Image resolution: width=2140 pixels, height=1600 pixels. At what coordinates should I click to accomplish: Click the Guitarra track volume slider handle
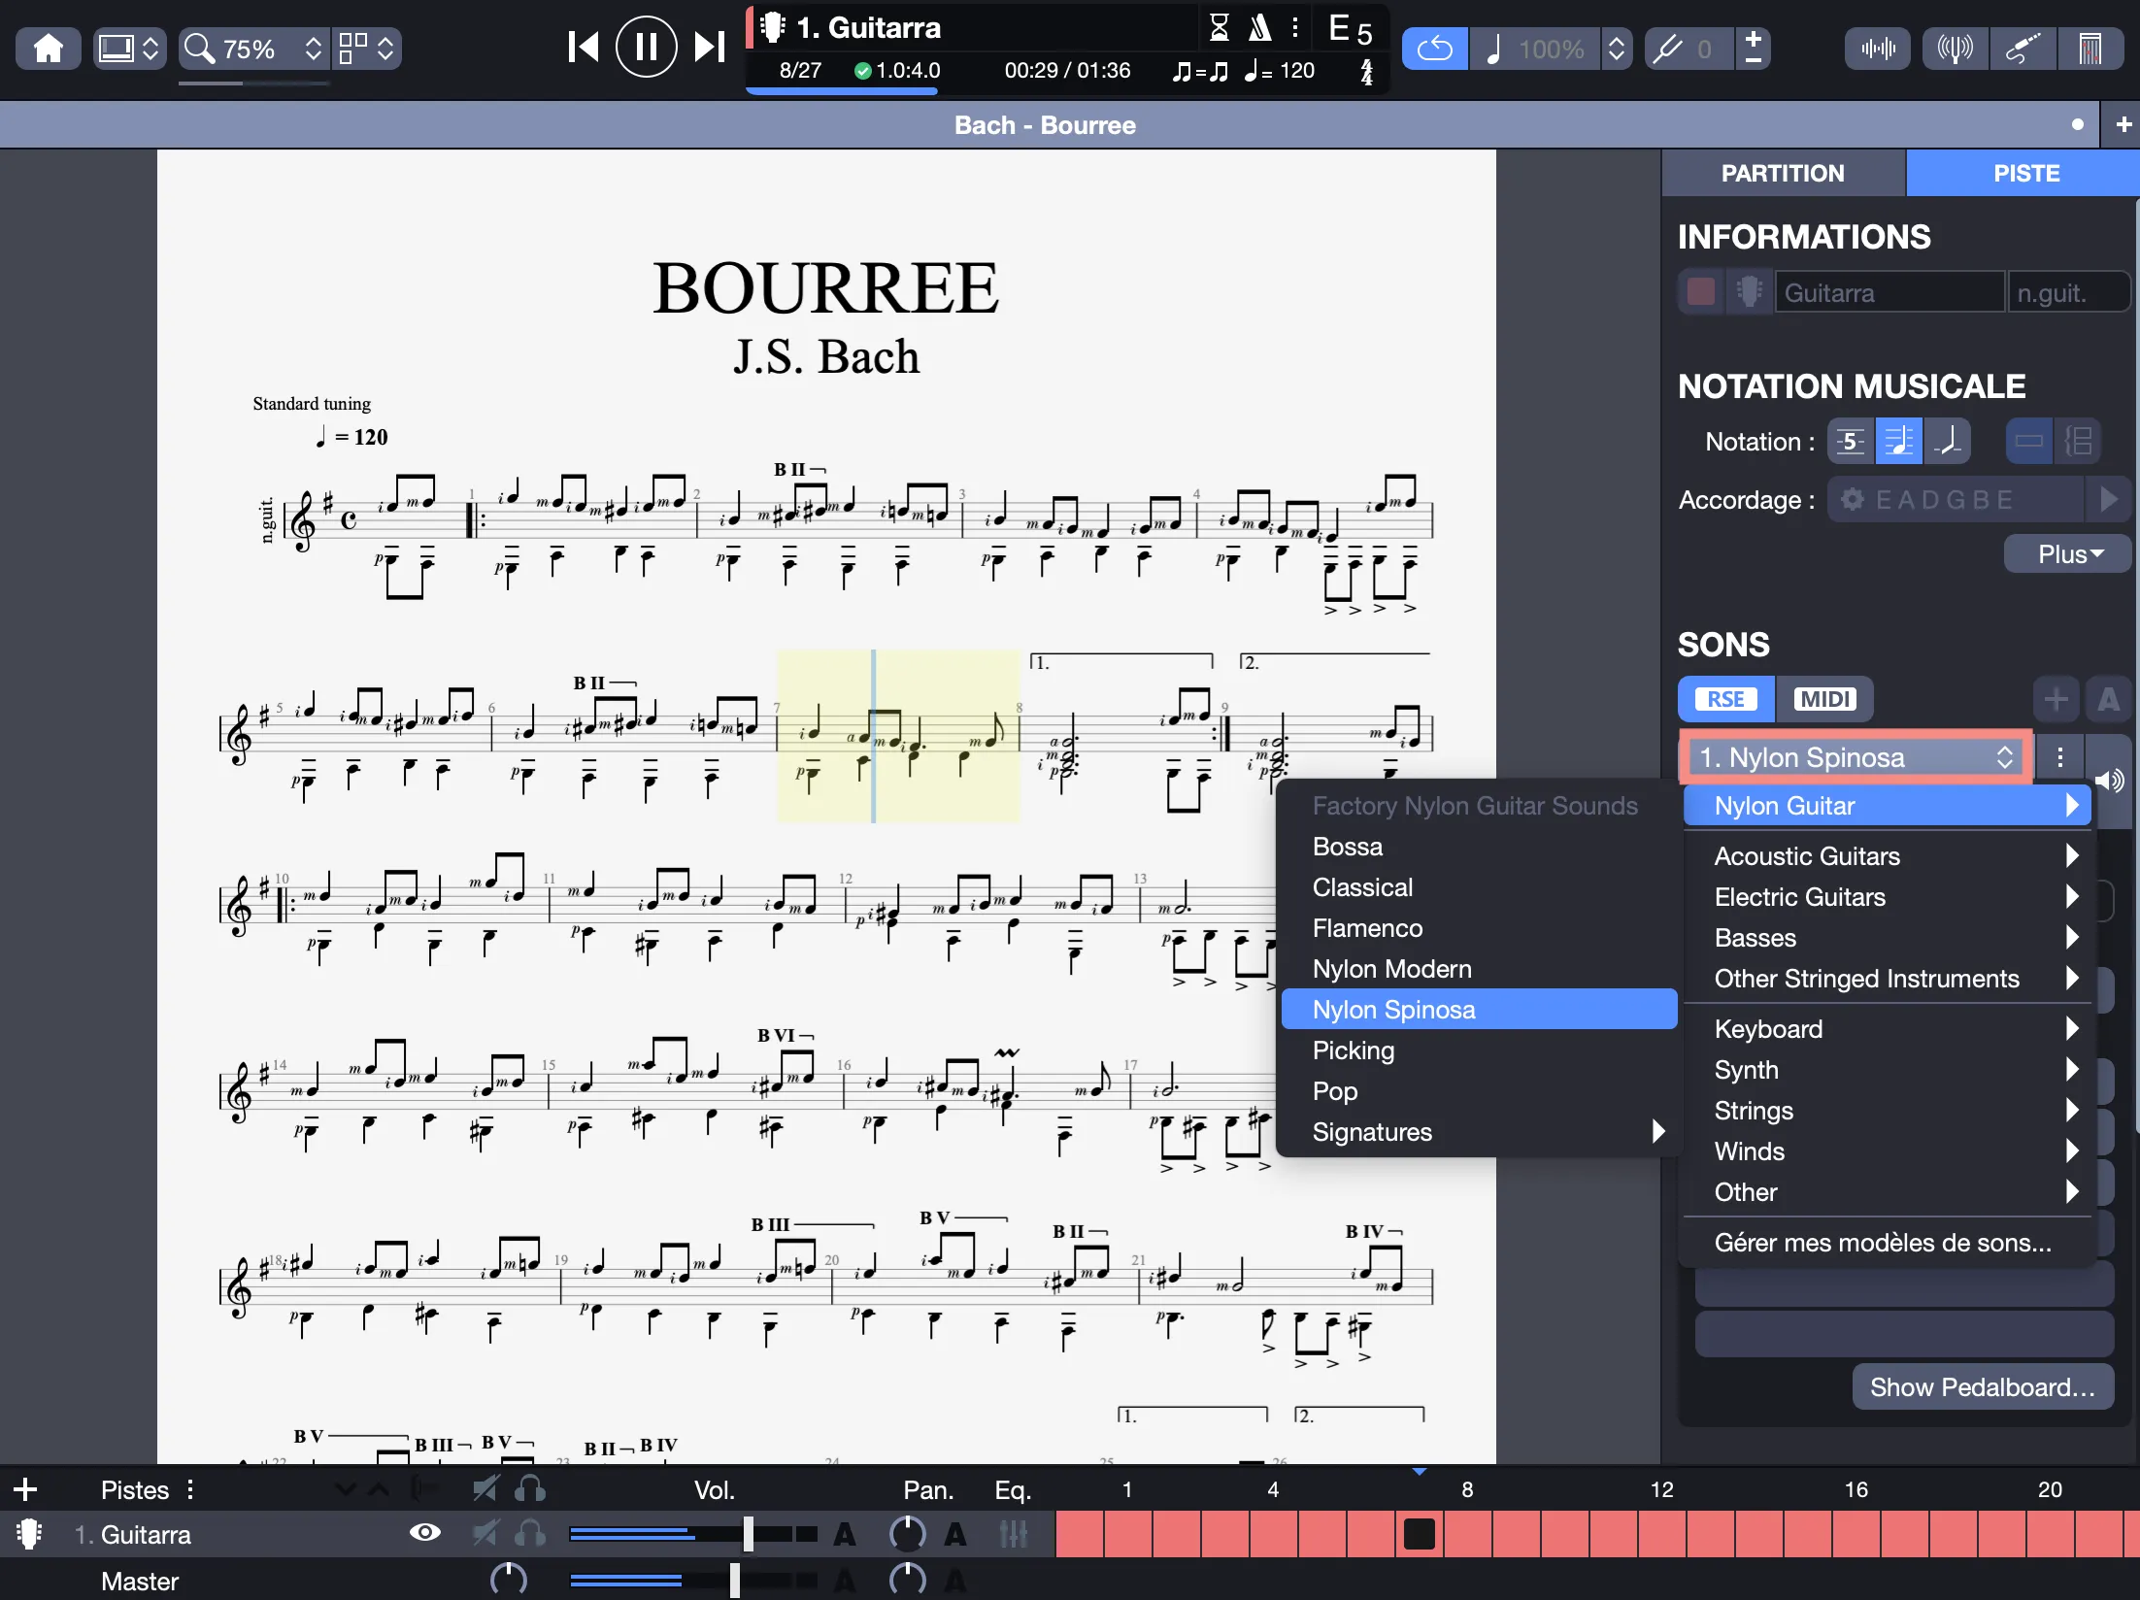coord(749,1534)
